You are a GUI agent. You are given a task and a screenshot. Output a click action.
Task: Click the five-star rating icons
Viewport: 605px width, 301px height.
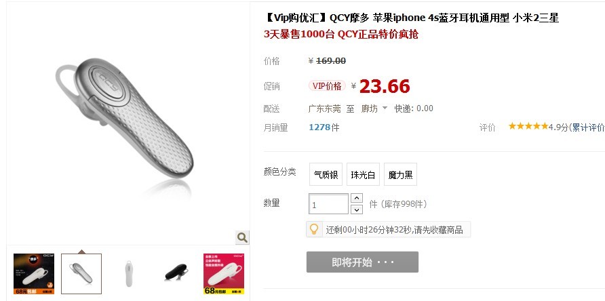[x=528, y=126]
